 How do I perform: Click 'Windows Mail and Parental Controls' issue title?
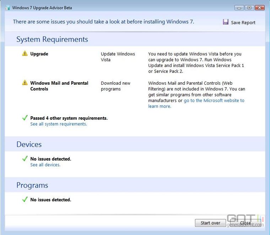(59, 86)
